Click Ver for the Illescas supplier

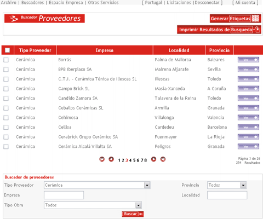click(248, 79)
